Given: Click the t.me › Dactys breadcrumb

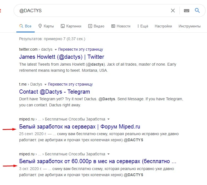Looking at the screenshot, I should click(x=31, y=84).
